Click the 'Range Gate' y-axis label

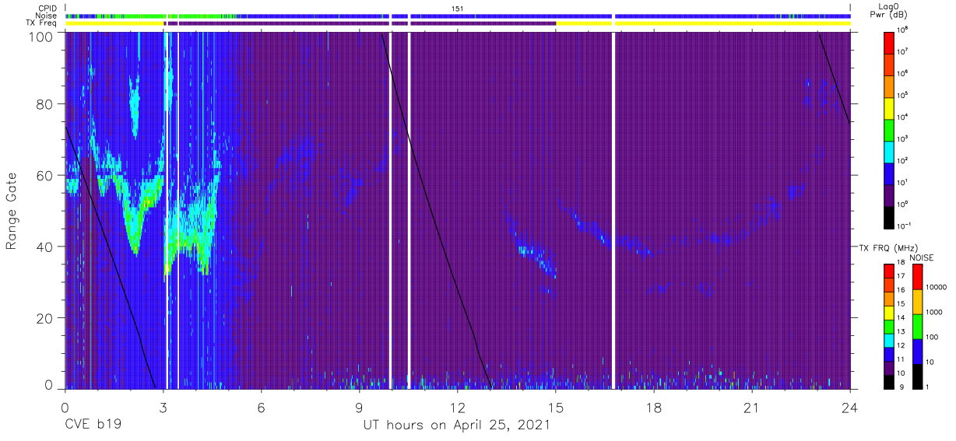(12, 210)
